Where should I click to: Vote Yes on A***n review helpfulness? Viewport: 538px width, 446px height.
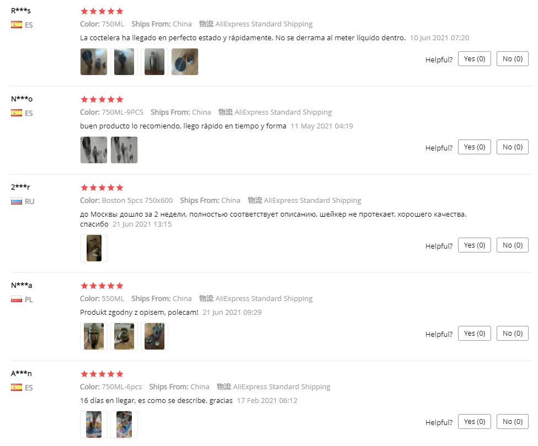tap(475, 421)
